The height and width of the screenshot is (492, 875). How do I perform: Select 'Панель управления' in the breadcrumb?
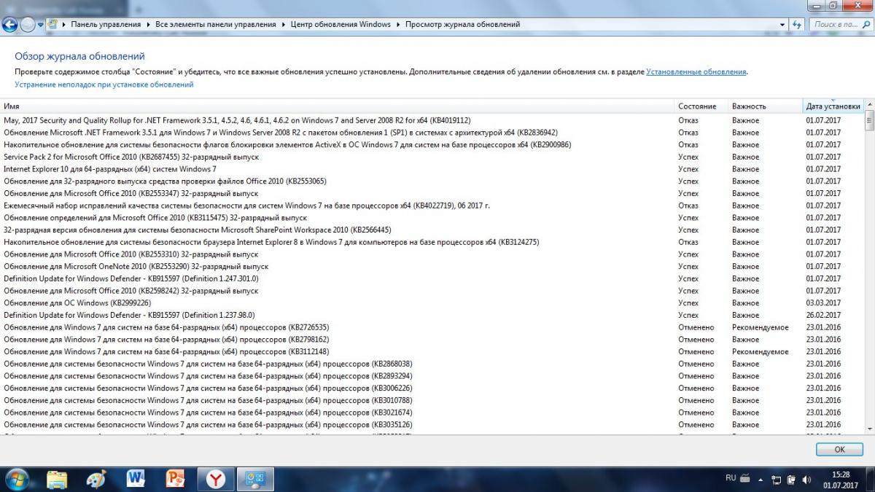click(x=106, y=24)
